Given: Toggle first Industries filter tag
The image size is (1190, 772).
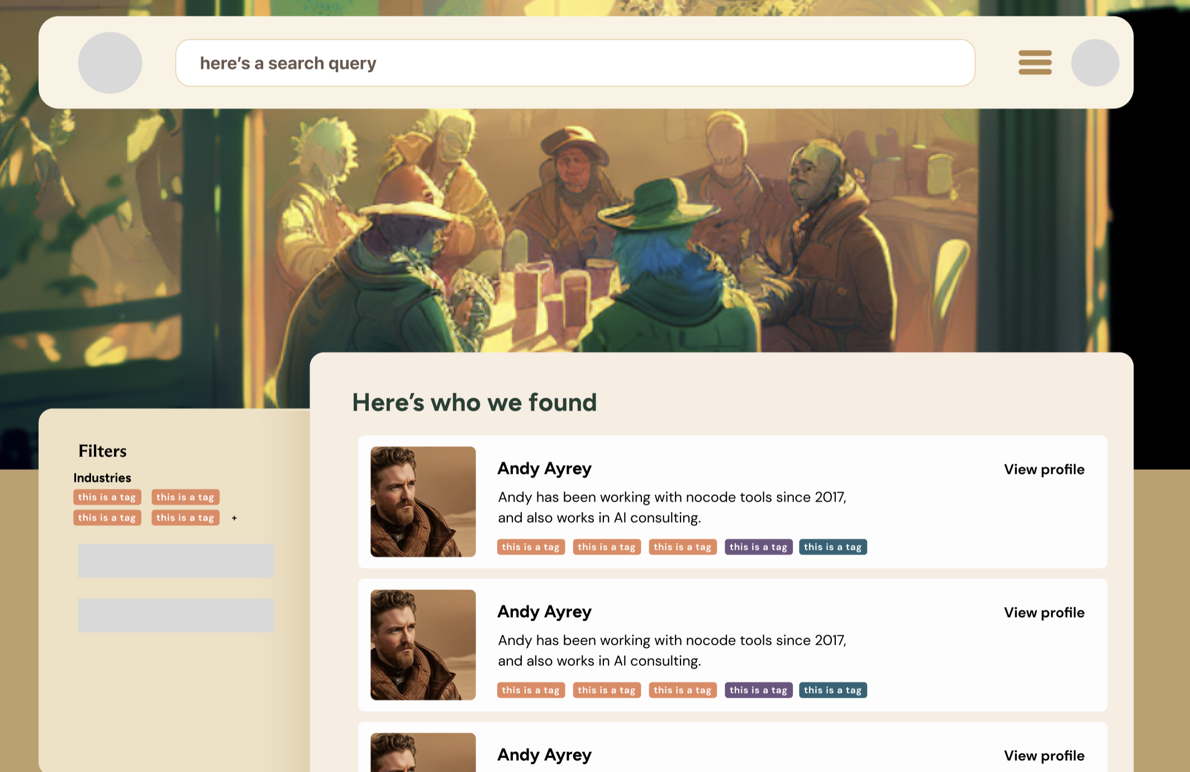Looking at the screenshot, I should pos(107,497).
